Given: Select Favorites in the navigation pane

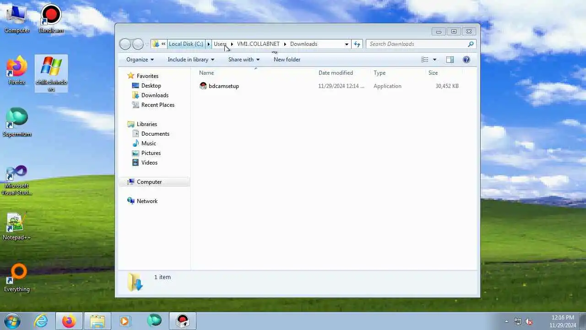Looking at the screenshot, I should [x=147, y=76].
